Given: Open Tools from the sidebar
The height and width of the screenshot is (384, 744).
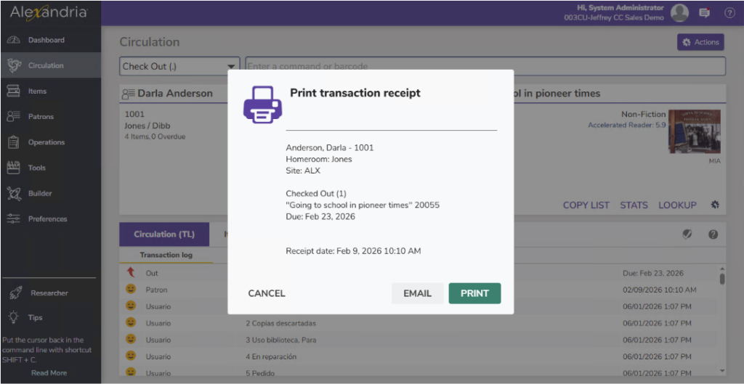Looking at the screenshot, I should tap(36, 168).
